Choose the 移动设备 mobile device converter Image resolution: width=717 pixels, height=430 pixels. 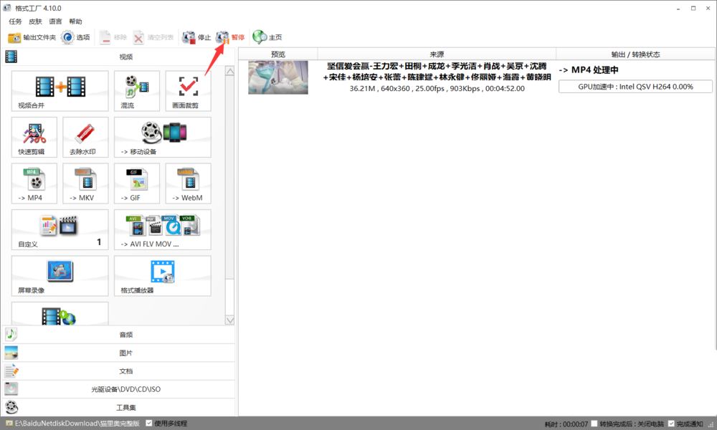coord(163,137)
